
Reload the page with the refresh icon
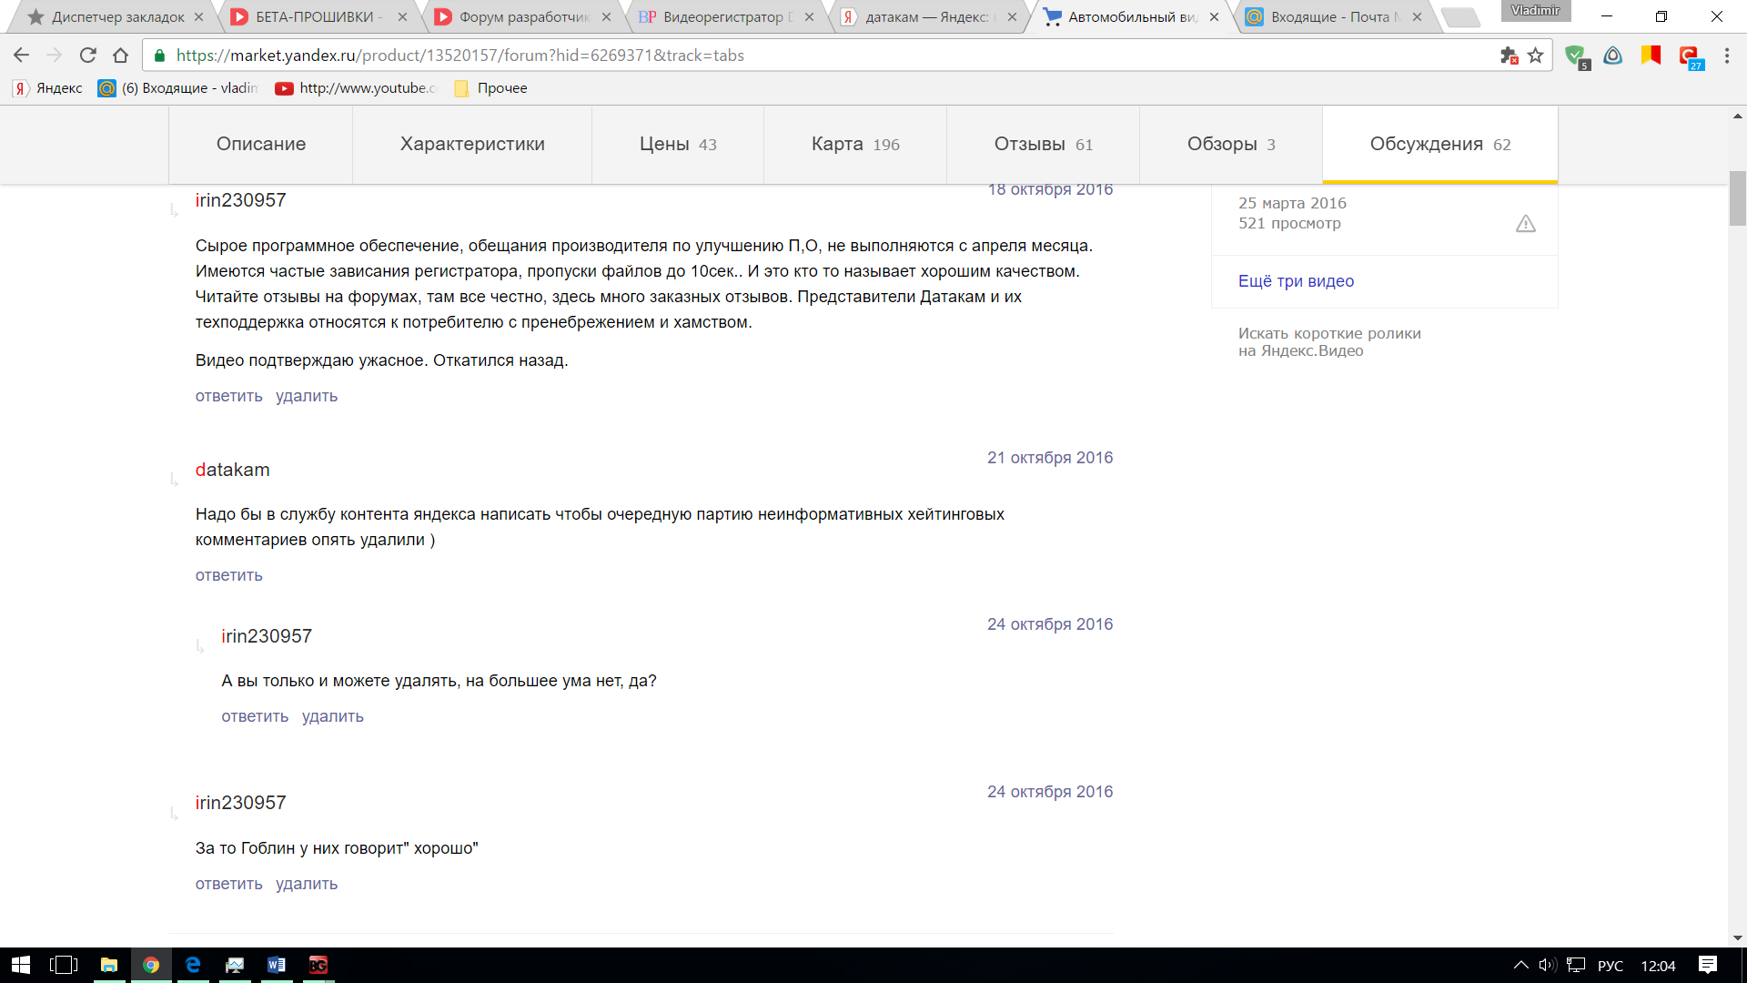click(88, 56)
